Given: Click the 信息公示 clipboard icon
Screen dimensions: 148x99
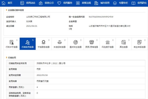Looking at the screenshot, I should click(x=41, y=3).
